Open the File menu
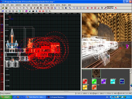 coord(3,5)
